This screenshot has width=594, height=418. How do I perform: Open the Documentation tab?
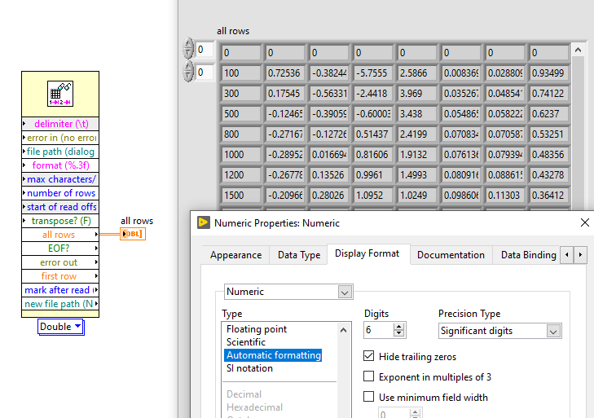(451, 255)
